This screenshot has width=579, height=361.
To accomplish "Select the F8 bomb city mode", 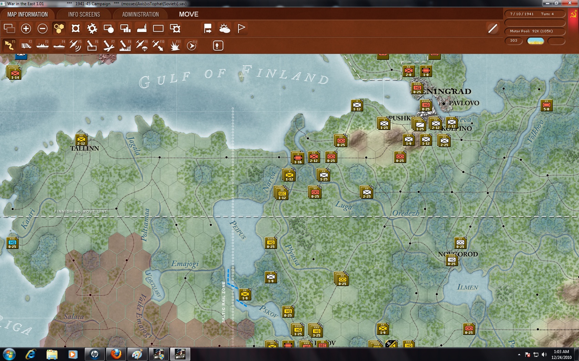I will pos(125,45).
